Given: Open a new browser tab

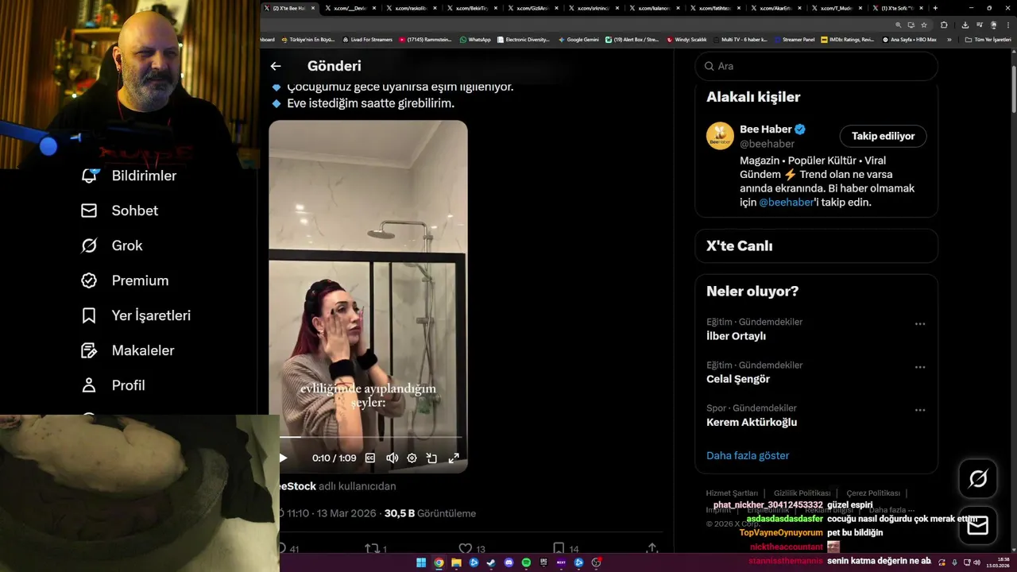Looking at the screenshot, I should click(935, 8).
